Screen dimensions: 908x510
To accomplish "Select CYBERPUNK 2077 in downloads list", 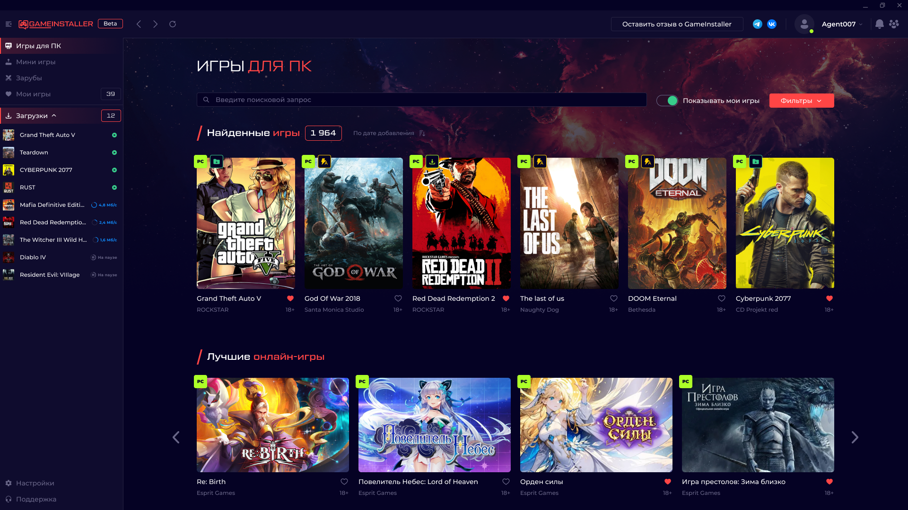I will click(x=61, y=170).
